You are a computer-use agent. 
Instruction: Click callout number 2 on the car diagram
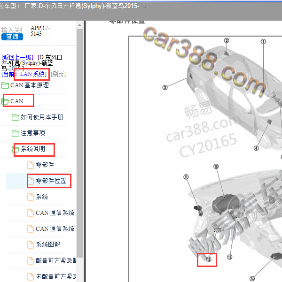point(227,40)
